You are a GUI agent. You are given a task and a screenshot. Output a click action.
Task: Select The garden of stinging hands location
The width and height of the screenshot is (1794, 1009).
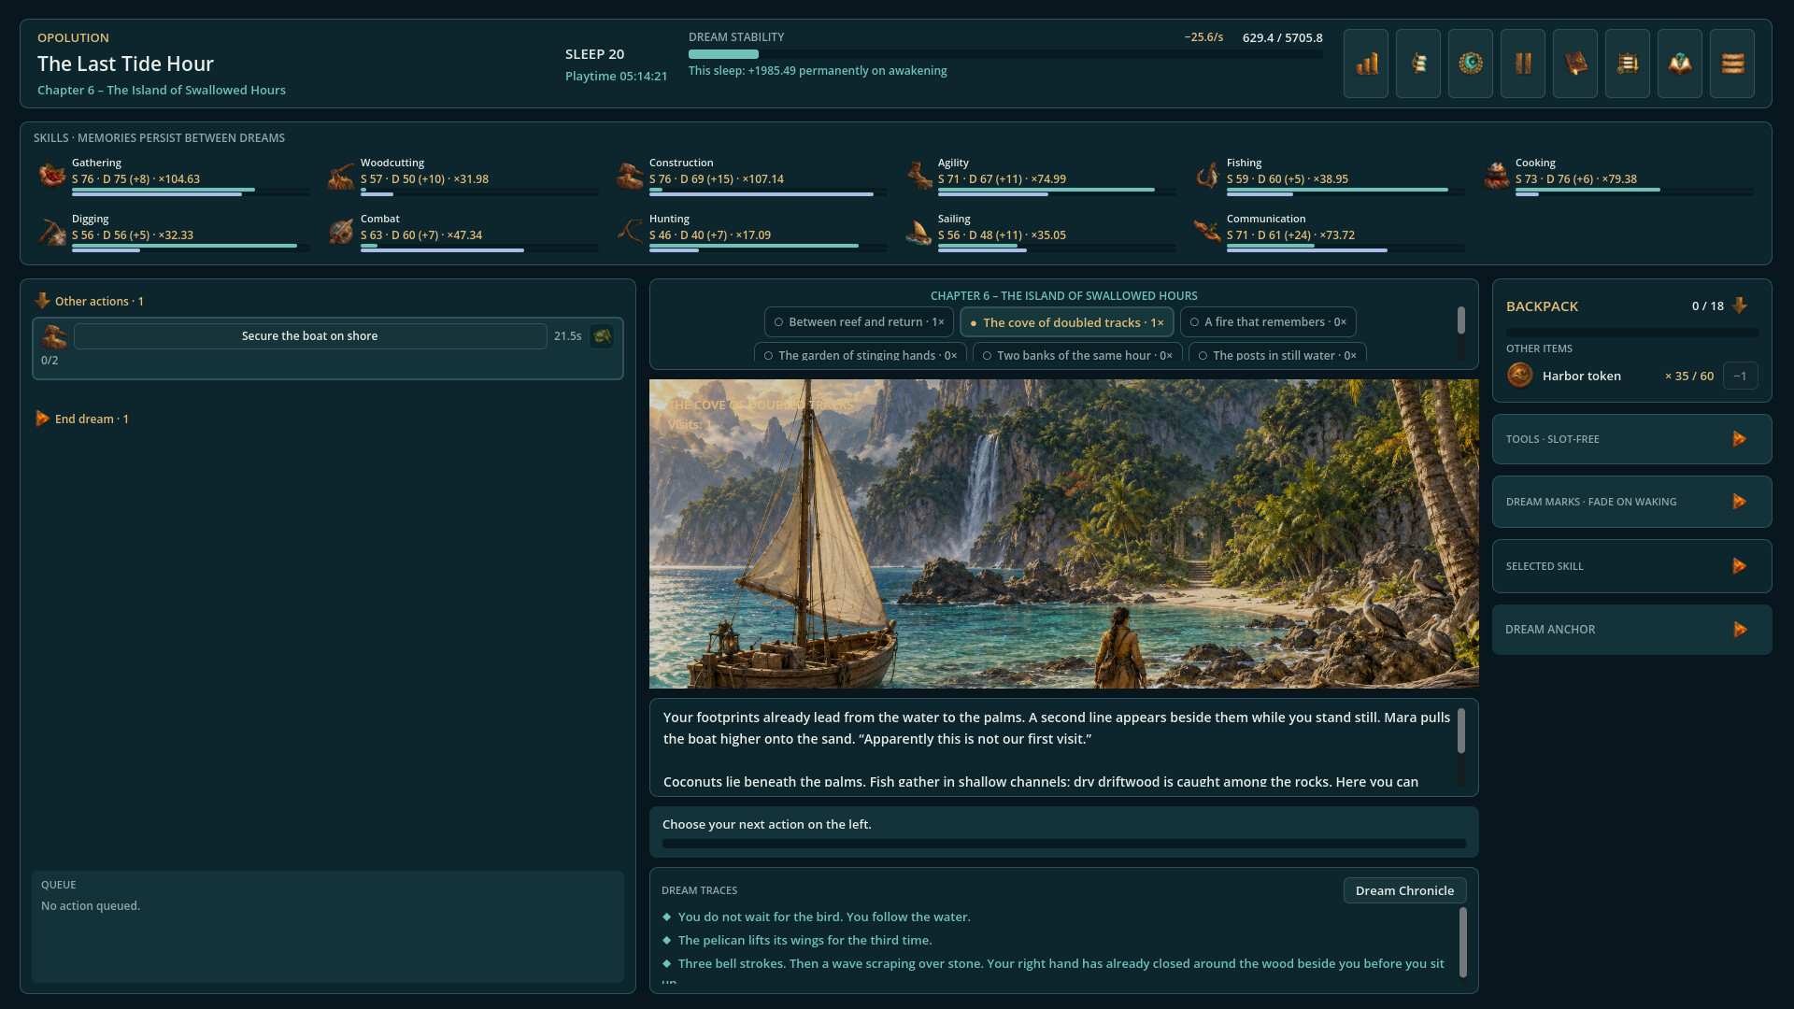click(x=860, y=354)
